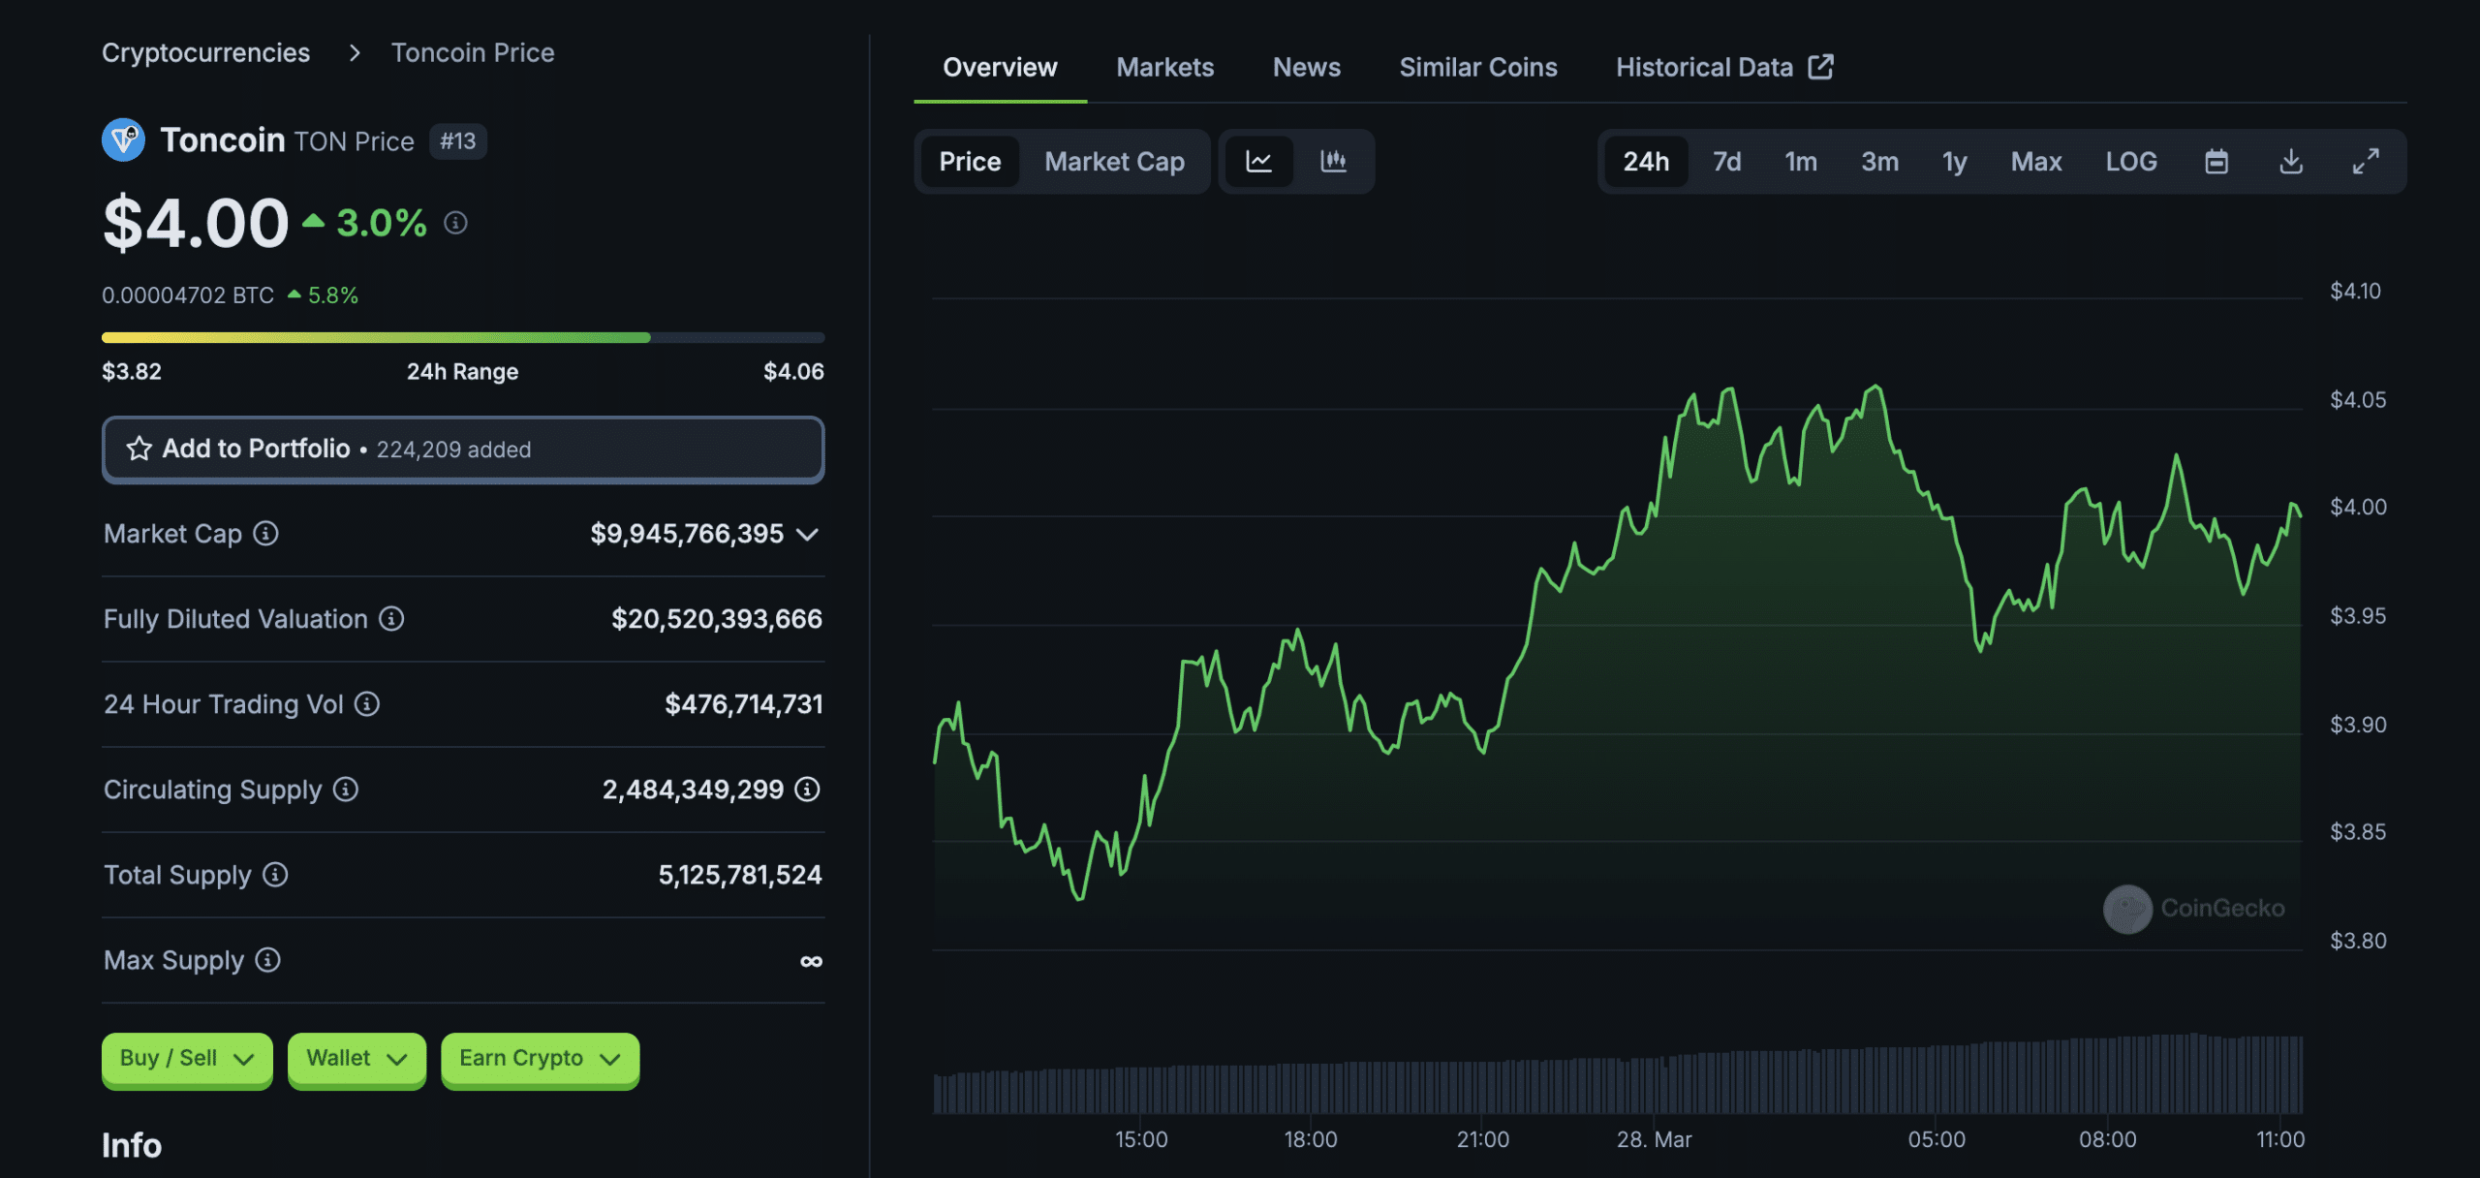
Task: Open price change info icon next to 3.0%
Action: coord(455,224)
